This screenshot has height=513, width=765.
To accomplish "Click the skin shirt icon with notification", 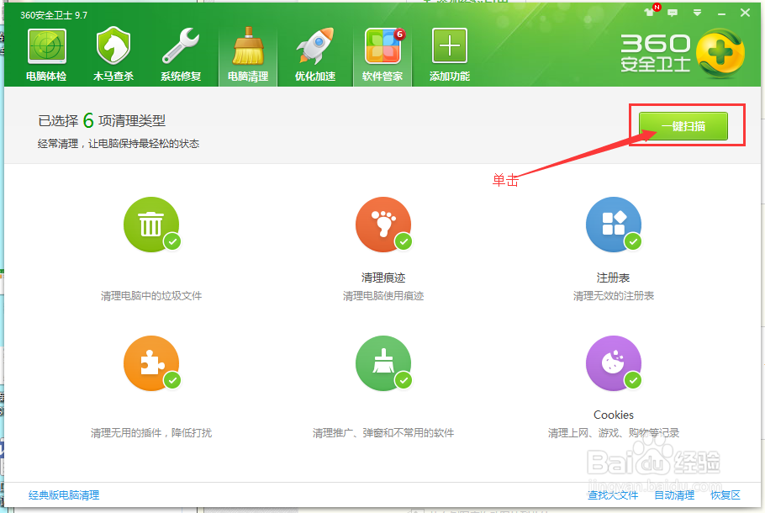I will coord(651,11).
